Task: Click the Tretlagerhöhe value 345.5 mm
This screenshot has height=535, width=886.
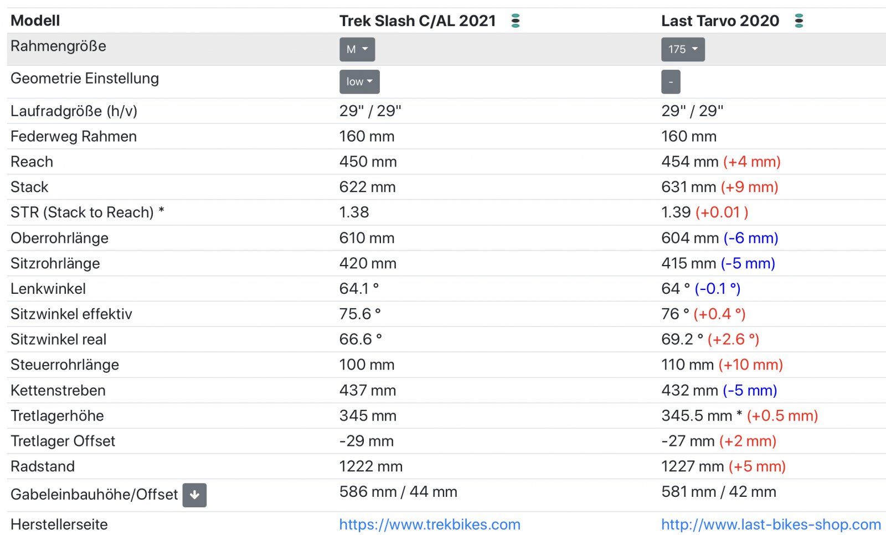Action: tap(697, 415)
